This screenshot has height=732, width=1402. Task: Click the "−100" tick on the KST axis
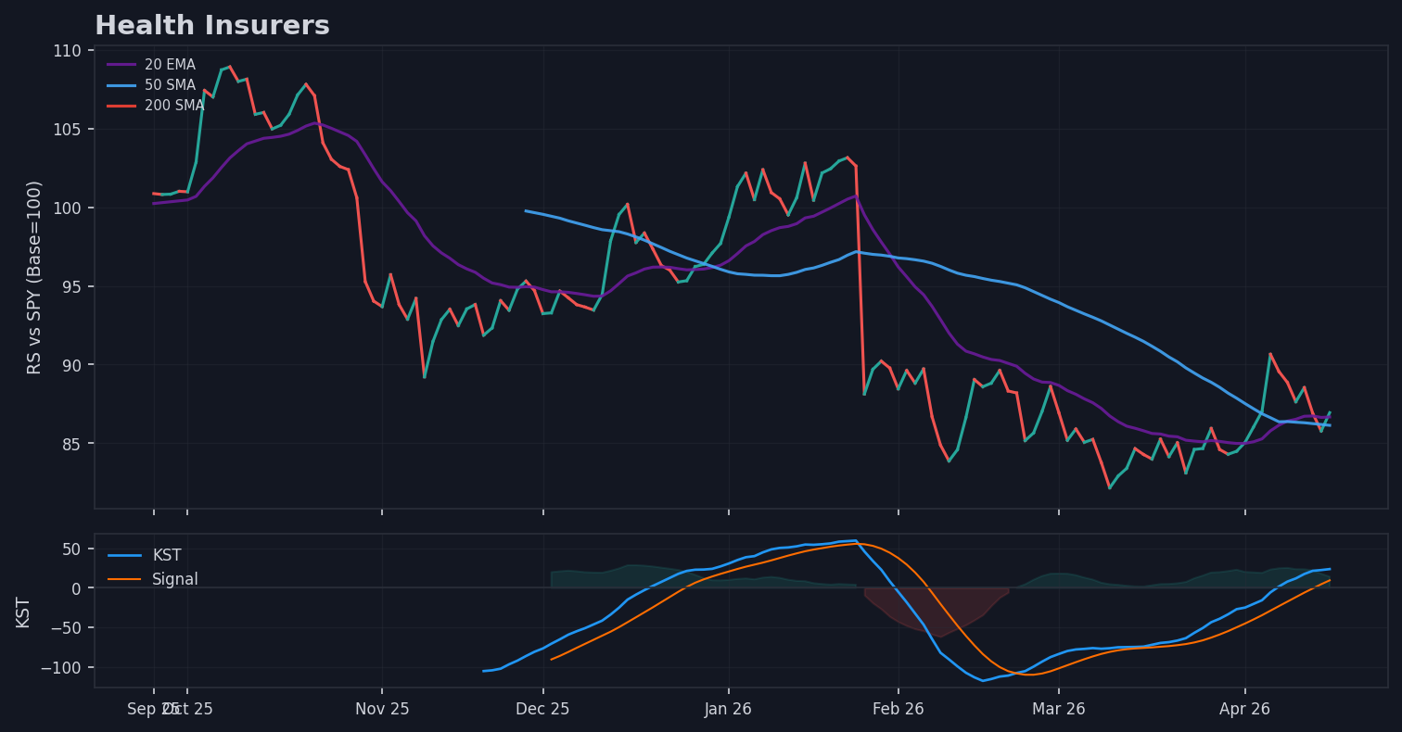pyautogui.click(x=62, y=668)
